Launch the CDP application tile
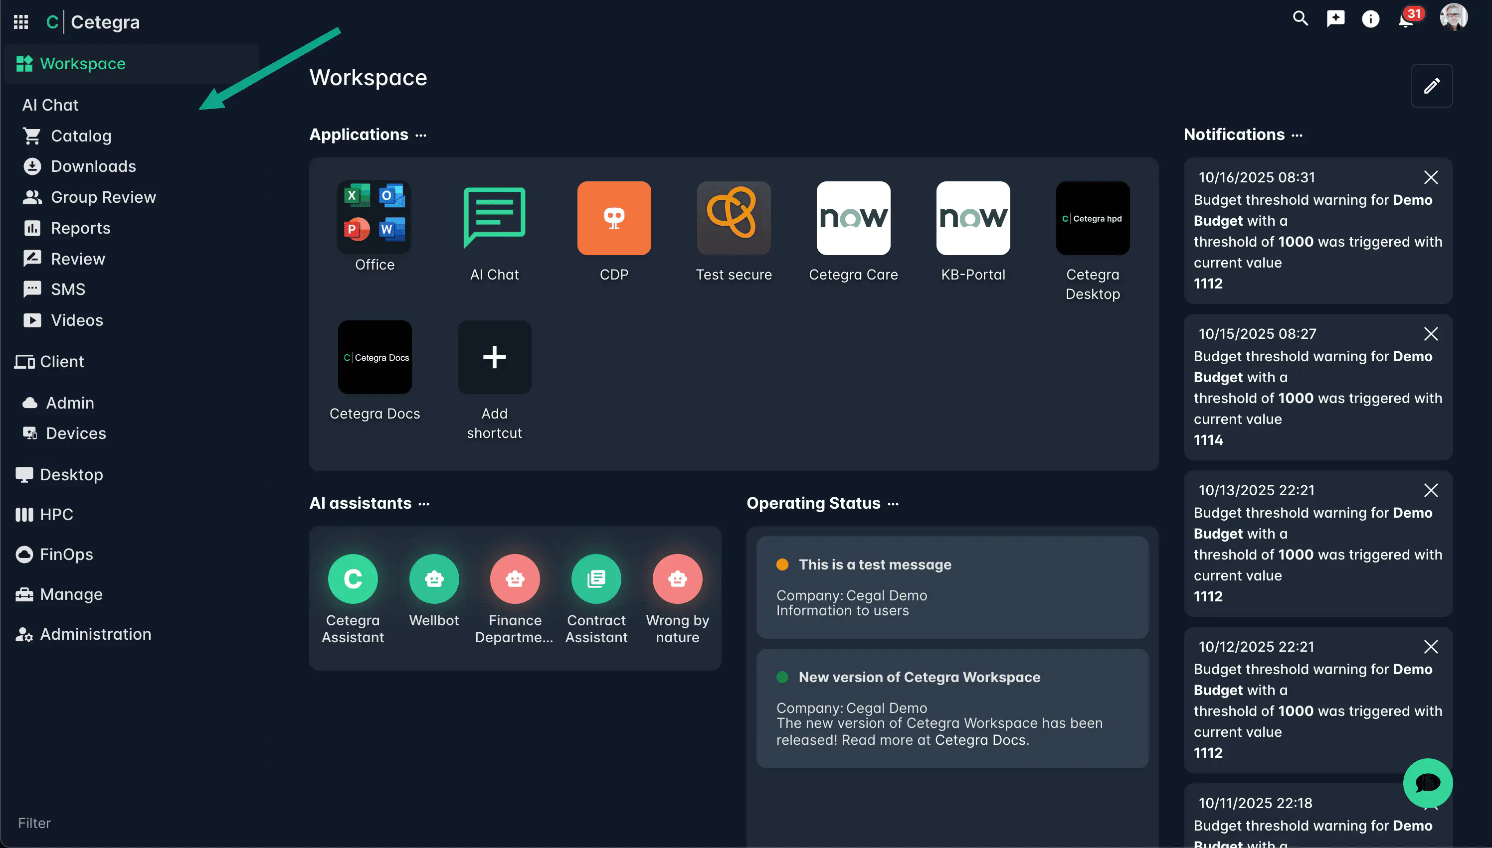Image resolution: width=1492 pixels, height=848 pixels. click(614, 218)
